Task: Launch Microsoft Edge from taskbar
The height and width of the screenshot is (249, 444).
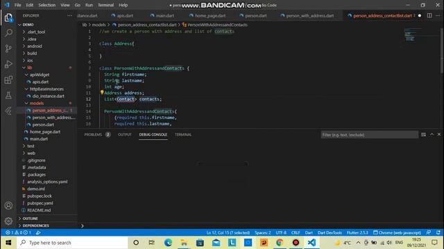Action: [168, 243]
